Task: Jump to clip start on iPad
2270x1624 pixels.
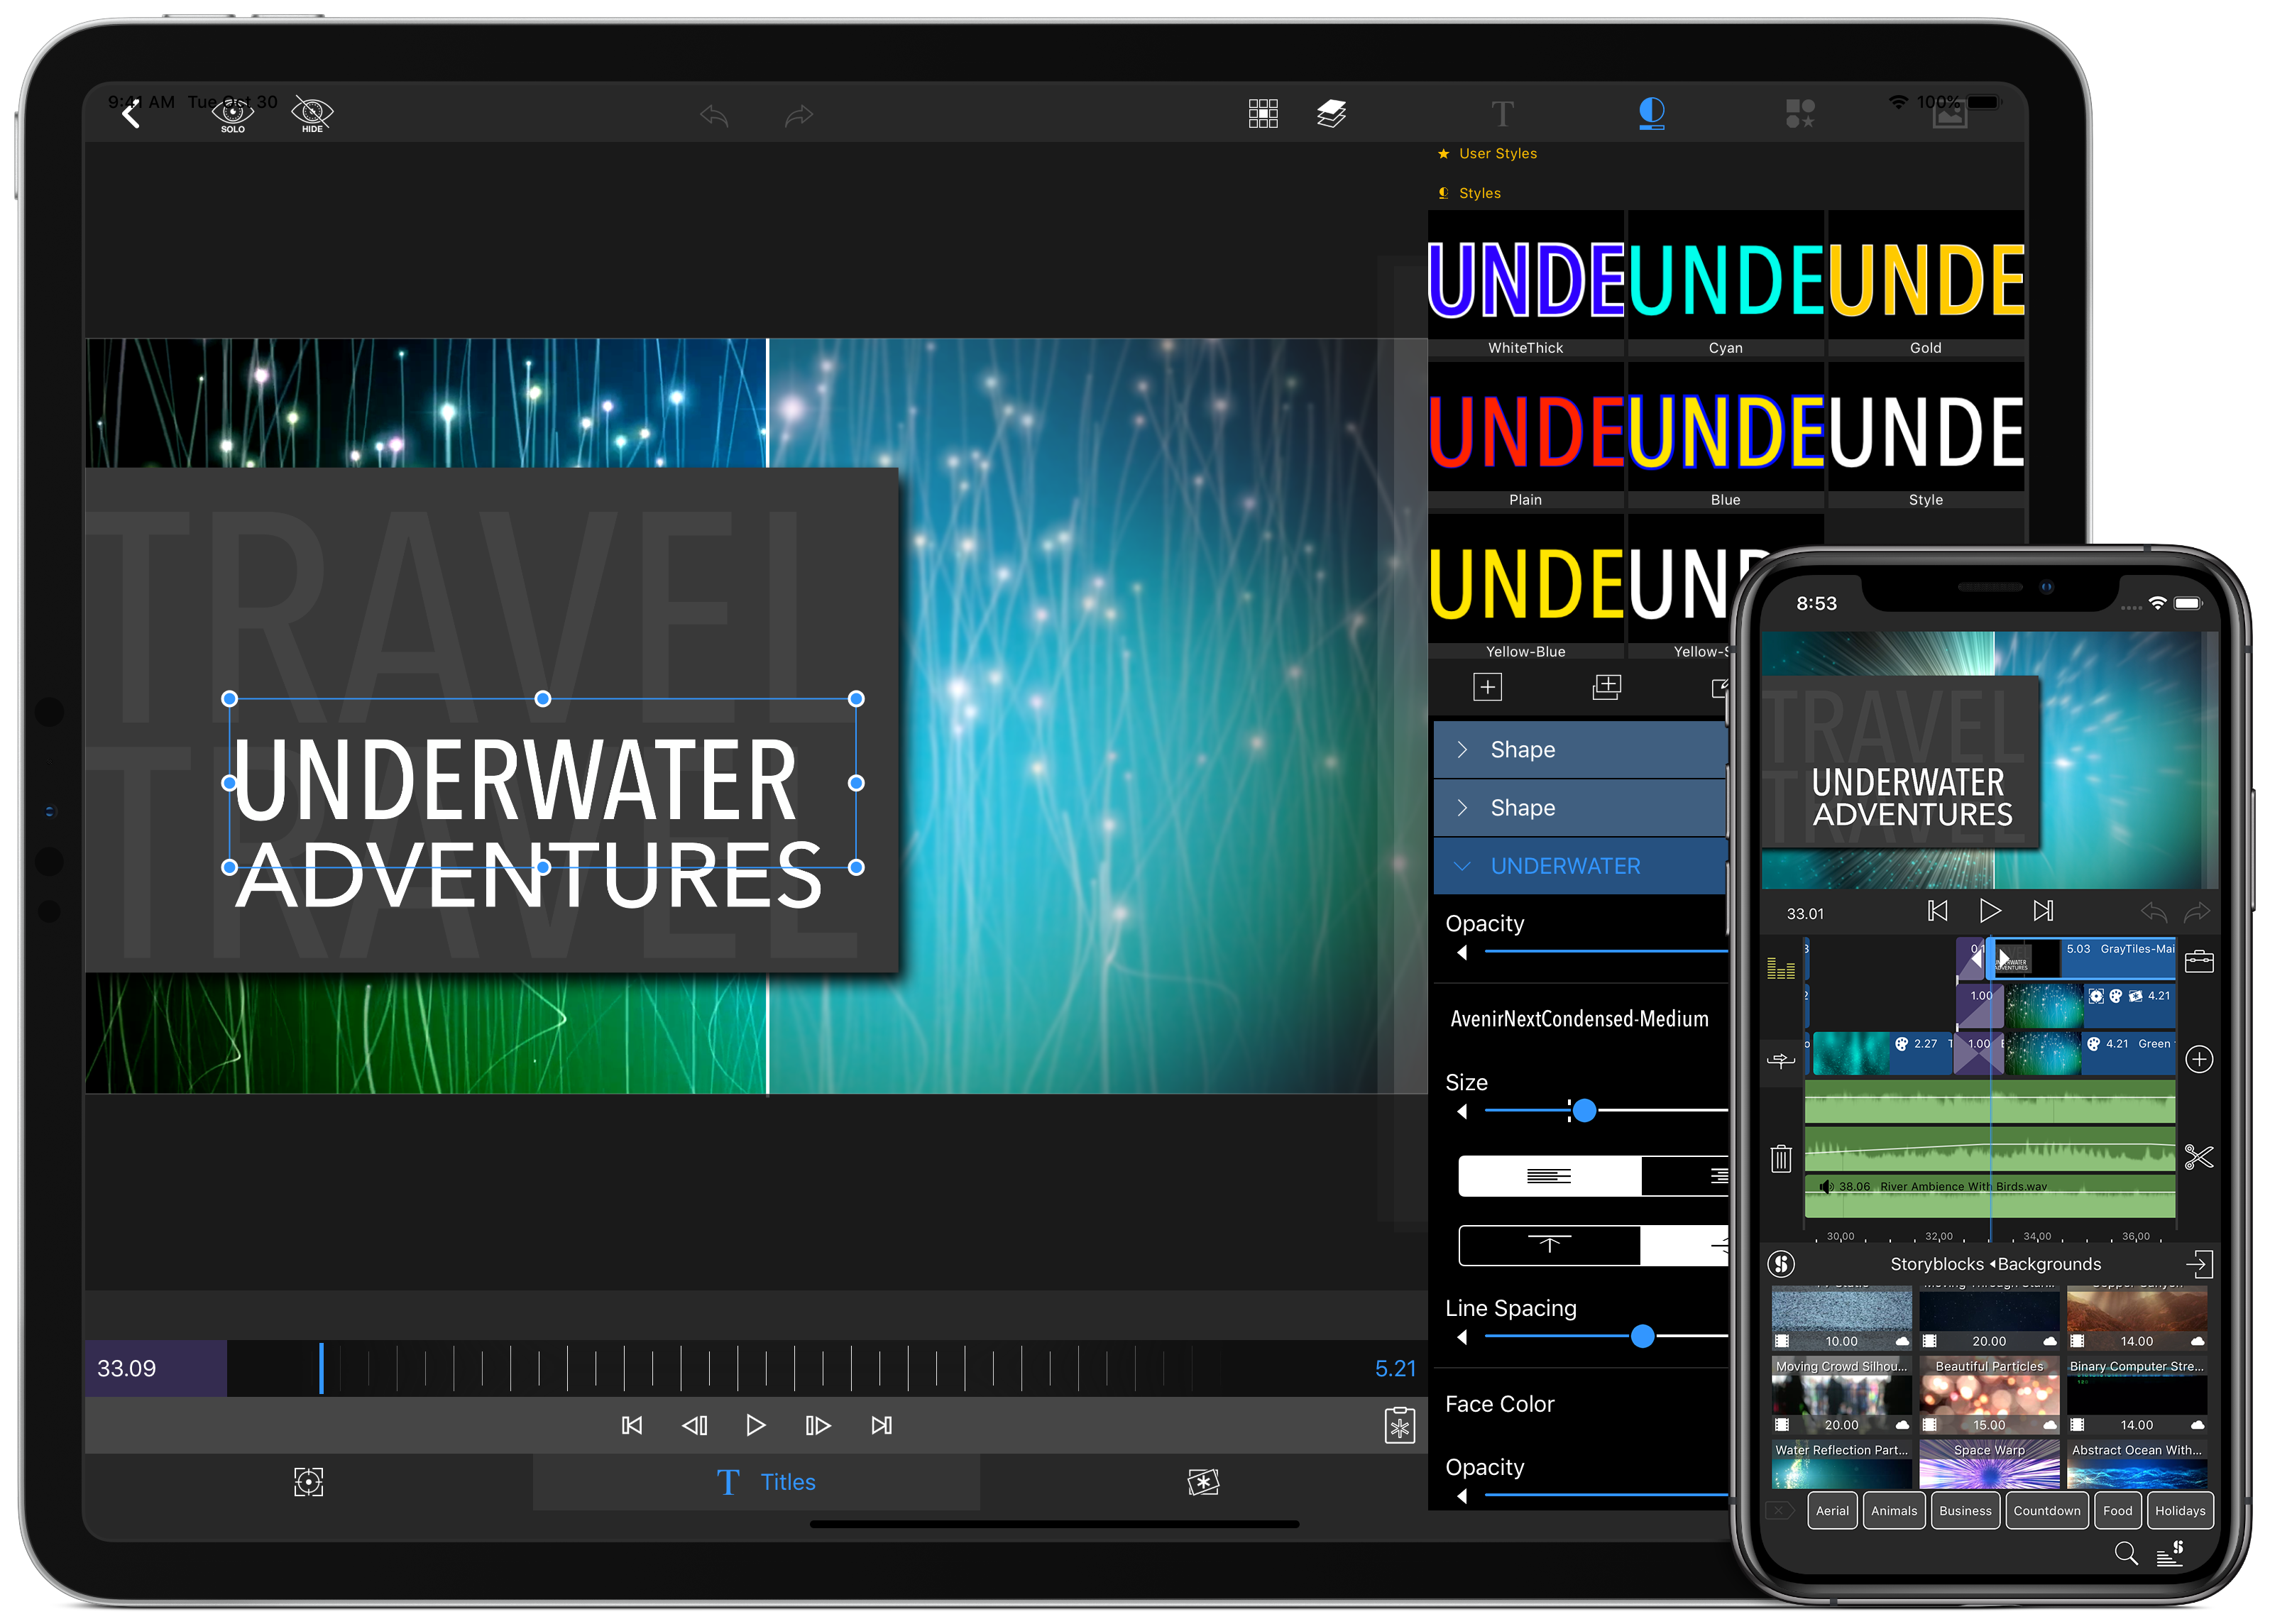Action: point(632,1425)
